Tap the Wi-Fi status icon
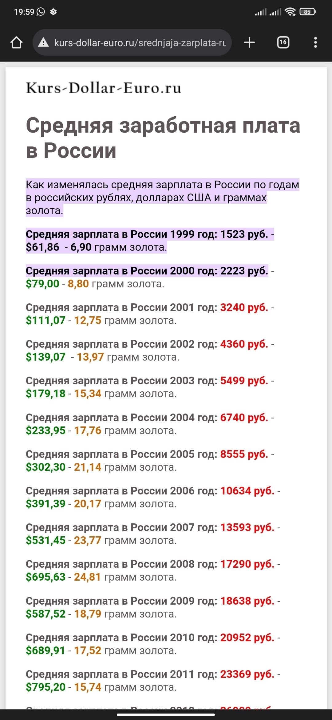The width and height of the screenshot is (332, 720). point(290,12)
